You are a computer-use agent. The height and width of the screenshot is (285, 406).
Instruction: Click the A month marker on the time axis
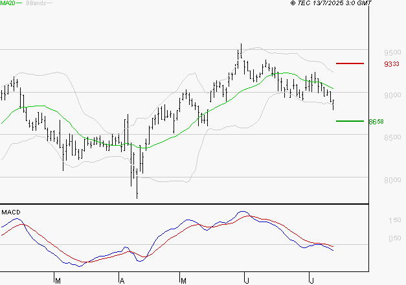click(x=122, y=281)
